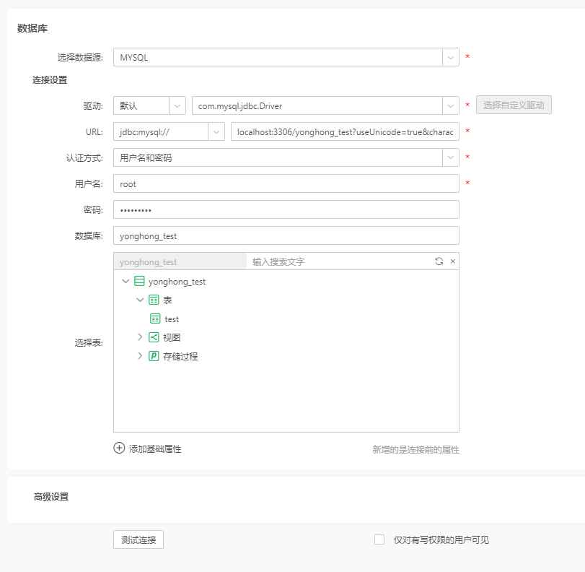Screen dimensions: 585x572
Task: Focus the 数据库 yonghong_test input
Action: coord(286,235)
